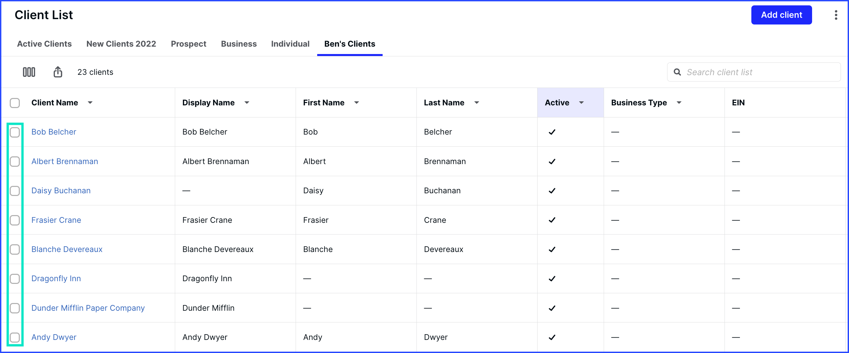Click the Add client button
The image size is (849, 353).
coord(782,15)
